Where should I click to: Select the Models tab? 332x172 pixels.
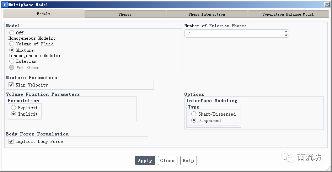(x=44, y=14)
